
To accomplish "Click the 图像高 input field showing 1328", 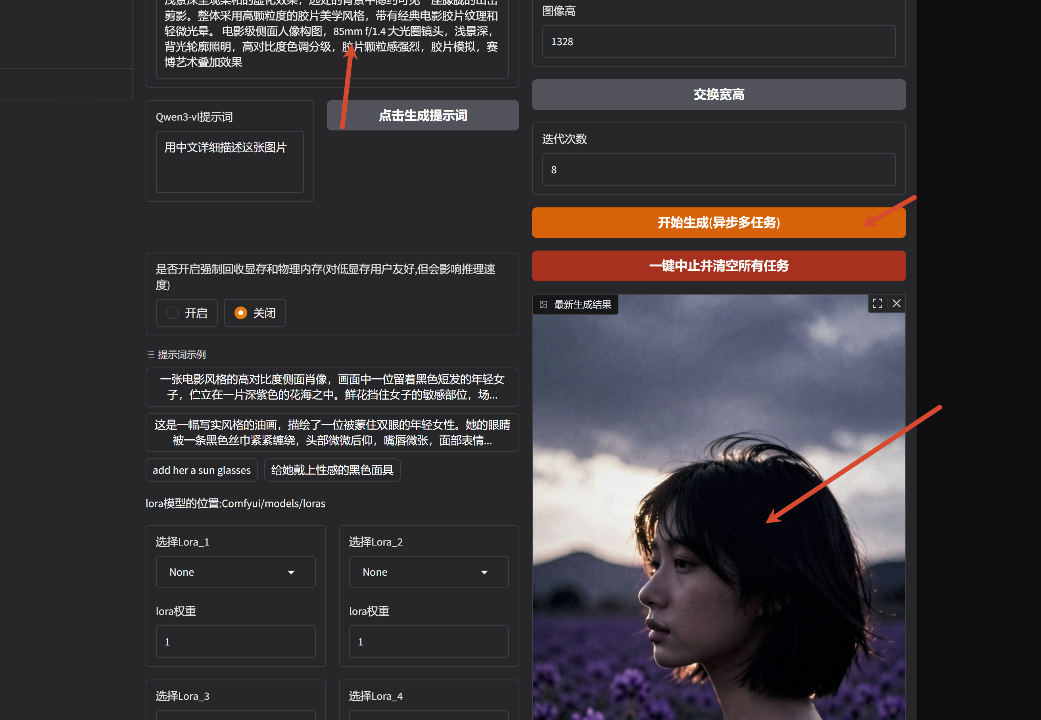I will point(719,42).
